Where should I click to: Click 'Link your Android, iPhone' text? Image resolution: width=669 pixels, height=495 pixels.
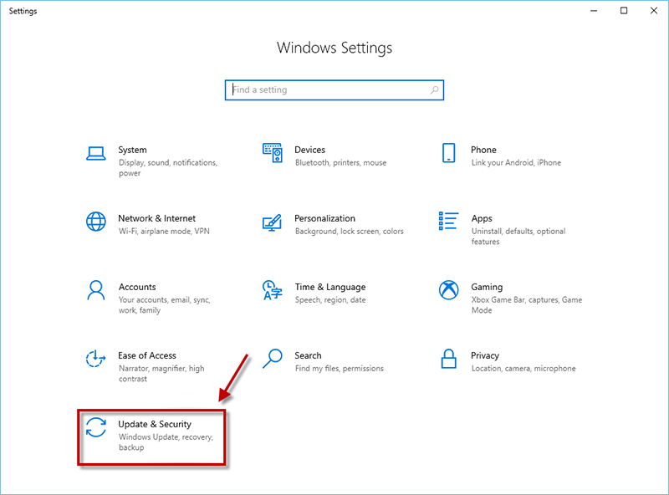point(516,162)
